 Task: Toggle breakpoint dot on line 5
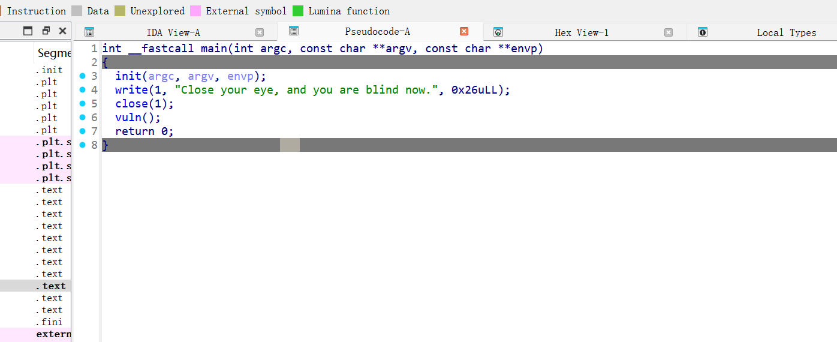pyautogui.click(x=83, y=103)
